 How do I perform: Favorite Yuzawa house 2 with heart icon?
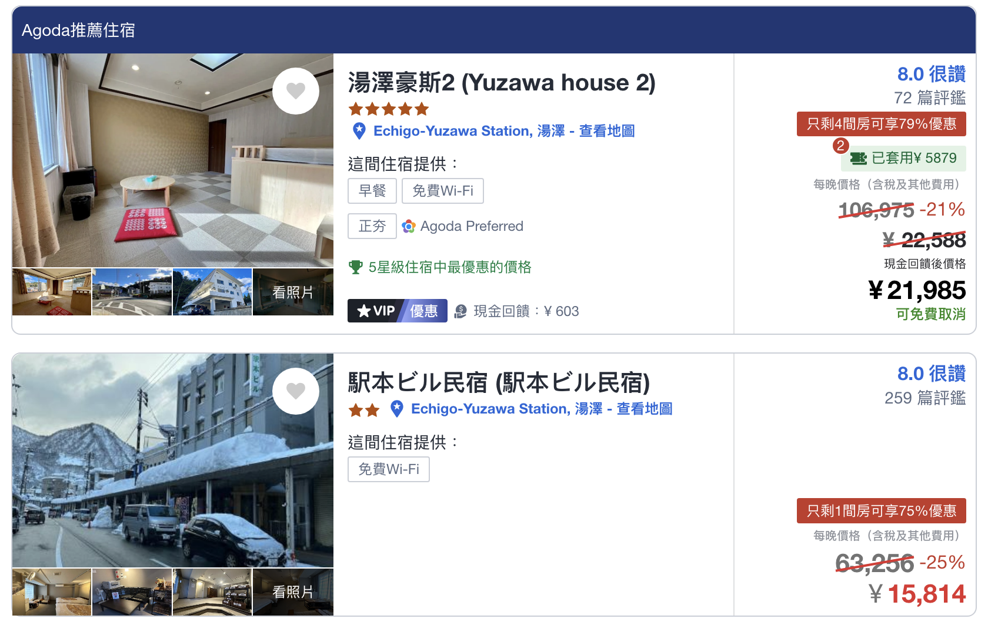pos(296,91)
